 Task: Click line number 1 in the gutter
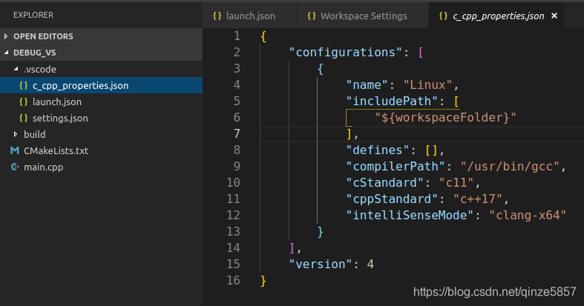click(237, 36)
